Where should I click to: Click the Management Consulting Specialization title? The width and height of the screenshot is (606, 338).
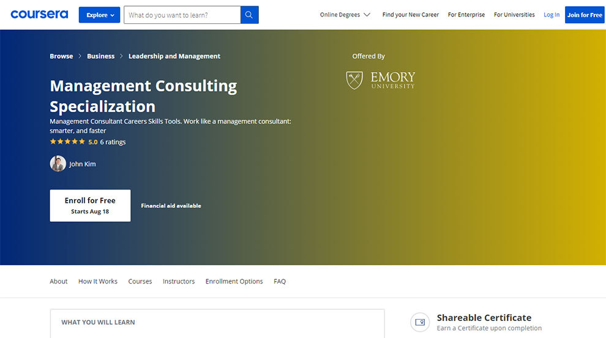(143, 96)
